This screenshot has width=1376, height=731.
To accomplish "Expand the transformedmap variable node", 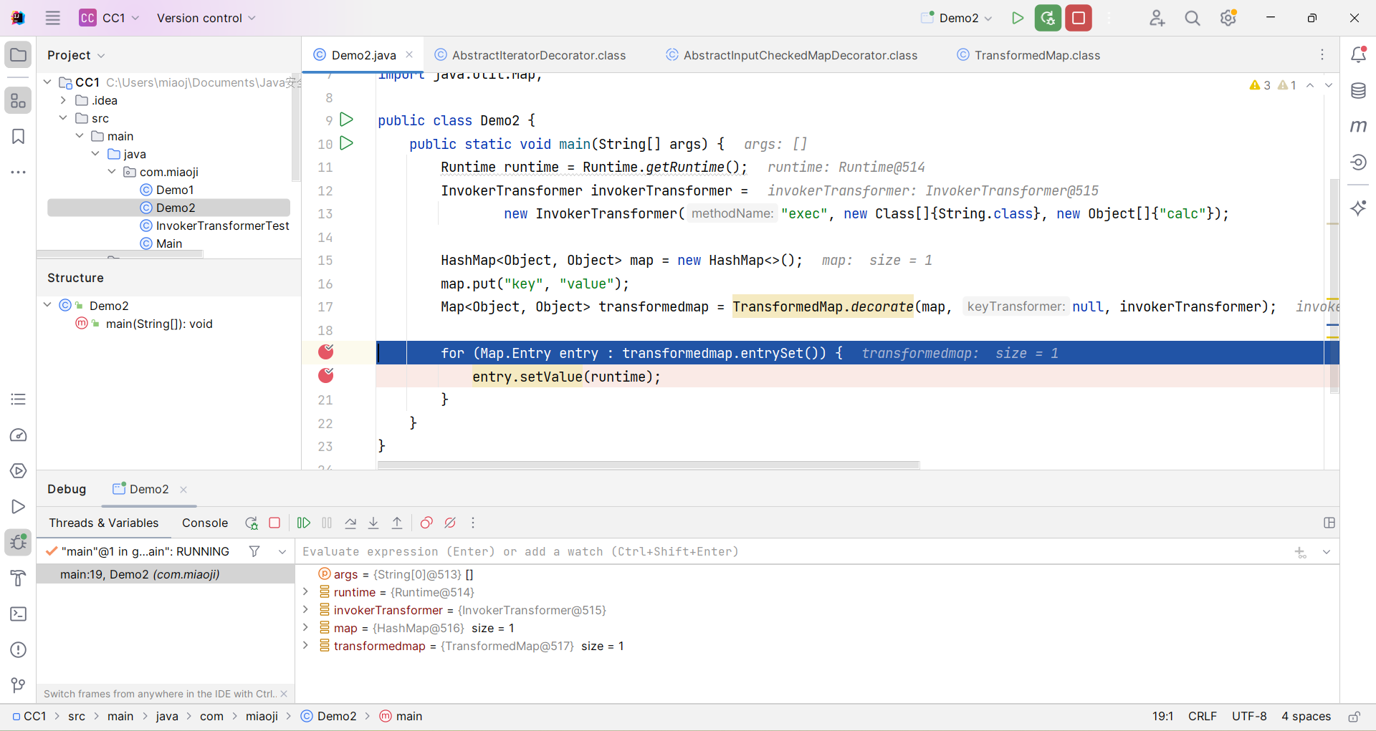I will pos(306,646).
